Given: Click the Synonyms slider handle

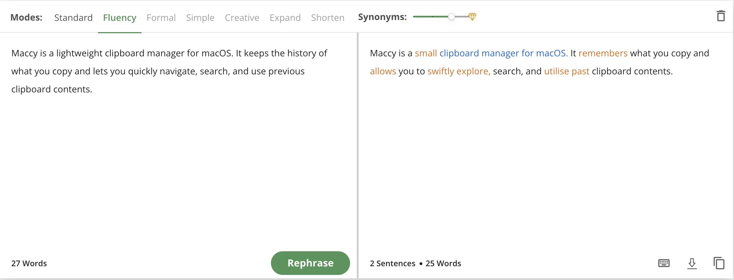Looking at the screenshot, I should coord(451,17).
